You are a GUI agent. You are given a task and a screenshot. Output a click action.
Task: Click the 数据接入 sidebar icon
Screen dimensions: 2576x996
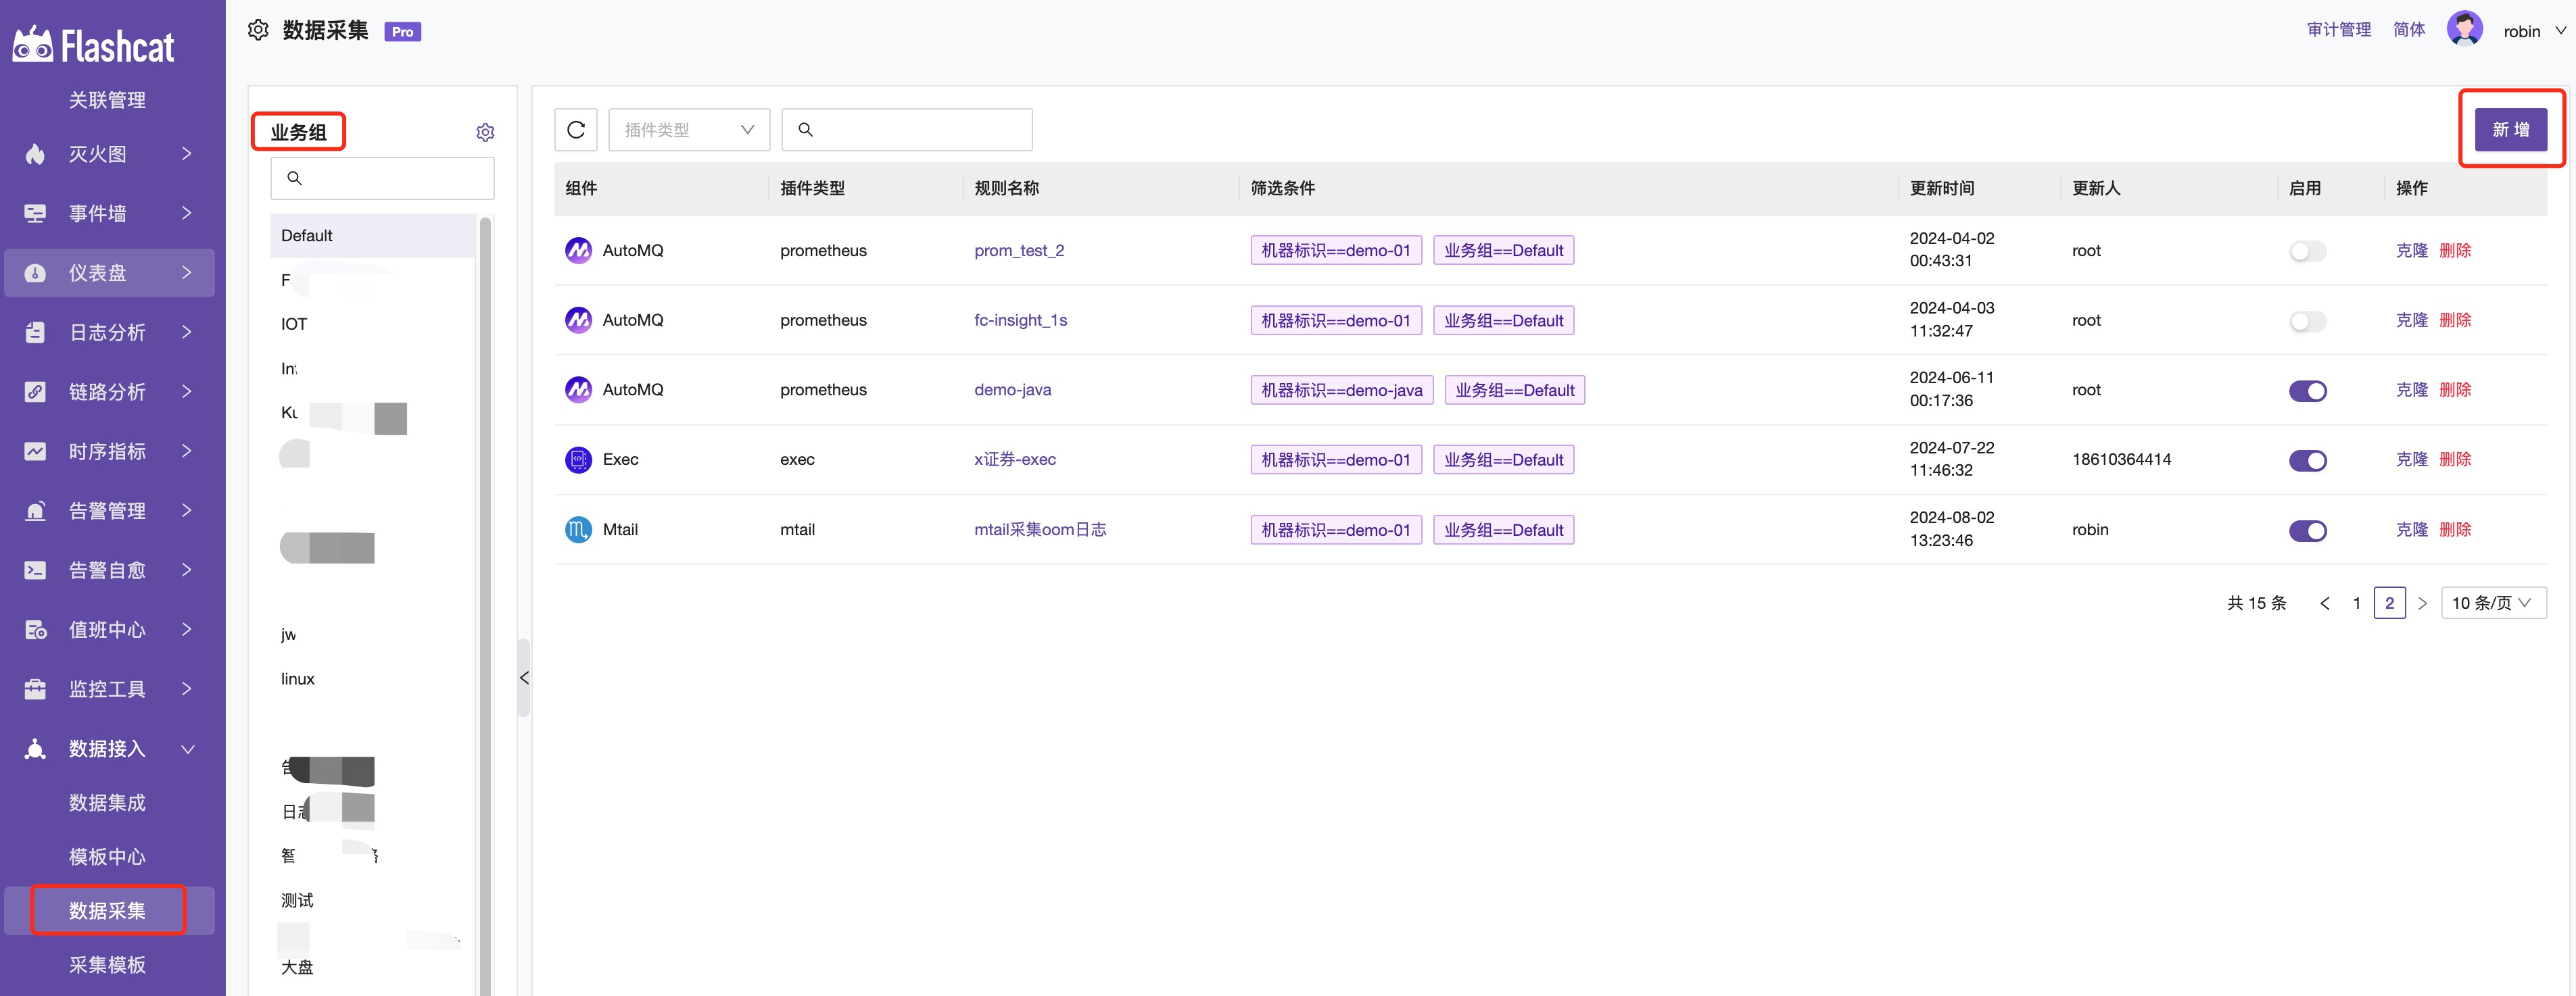pos(35,748)
